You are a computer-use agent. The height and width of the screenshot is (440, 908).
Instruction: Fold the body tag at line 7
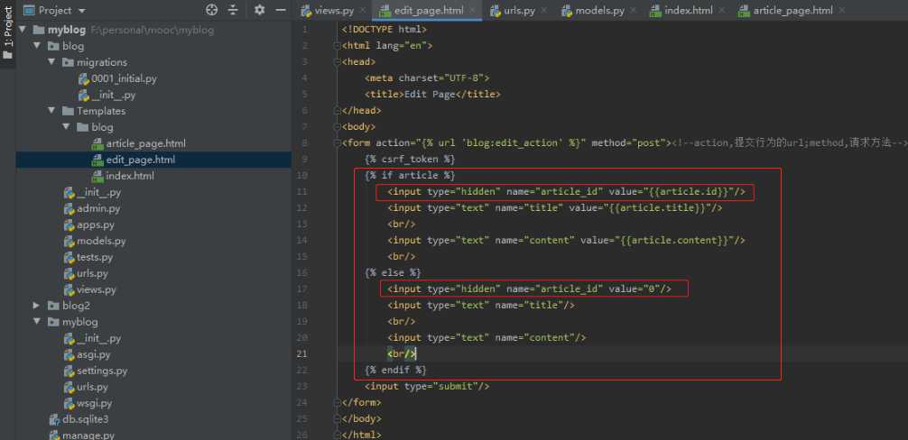[338, 126]
